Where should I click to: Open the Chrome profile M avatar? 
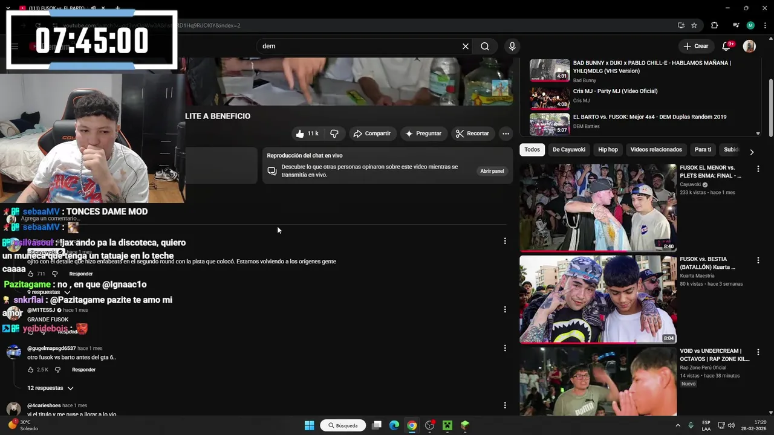(750, 25)
